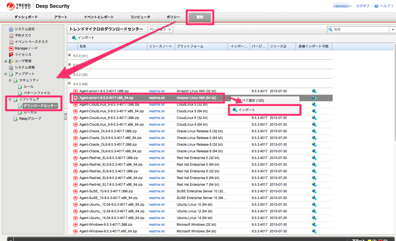Collapse the sidebar with the « button
Screen dimensions: 396x241
coord(66,114)
